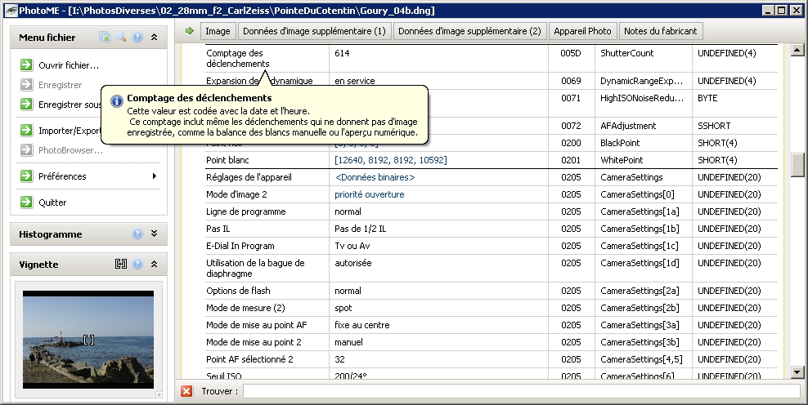
Task: Click the Réglages de l'appareil row label
Action: [249, 177]
